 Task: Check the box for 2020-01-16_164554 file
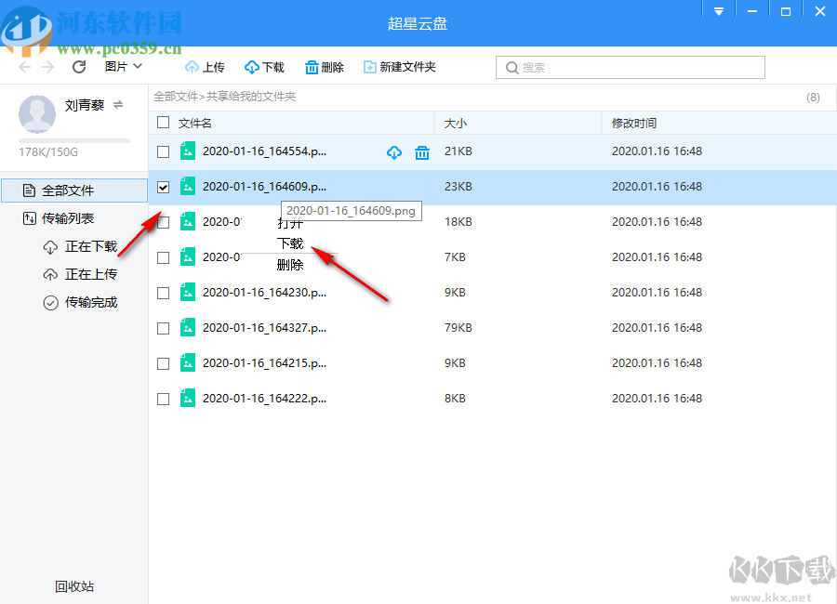tap(164, 152)
